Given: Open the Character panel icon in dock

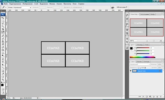Looking at the screenshot, I should (127, 39).
